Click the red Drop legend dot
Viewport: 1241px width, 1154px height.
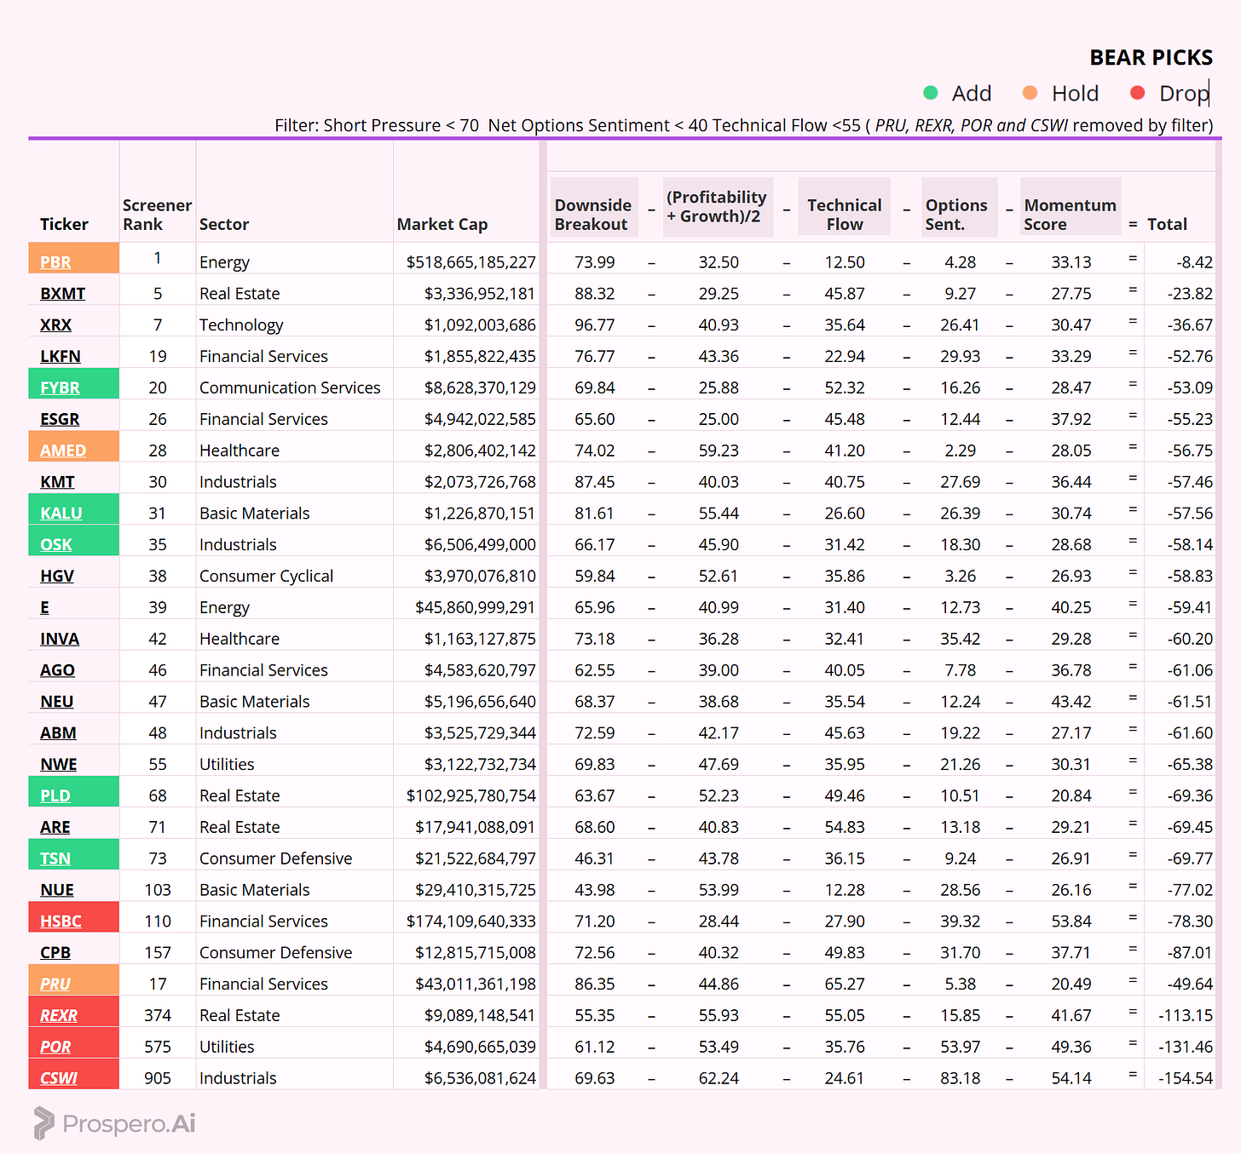pyautogui.click(x=1137, y=93)
